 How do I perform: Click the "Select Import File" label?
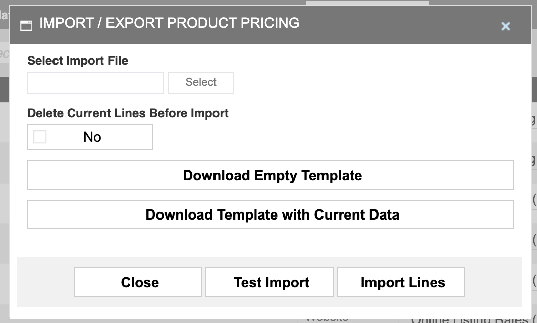point(78,61)
